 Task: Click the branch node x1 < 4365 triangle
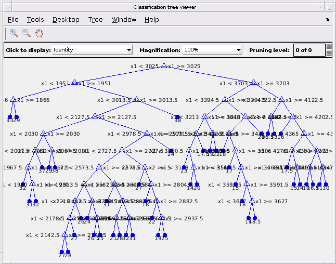click(x=304, y=133)
